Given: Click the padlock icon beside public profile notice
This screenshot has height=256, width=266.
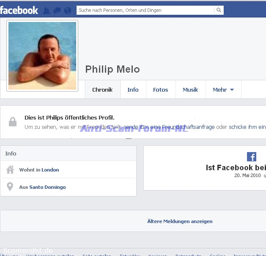Looking at the screenshot, I should (13, 122).
